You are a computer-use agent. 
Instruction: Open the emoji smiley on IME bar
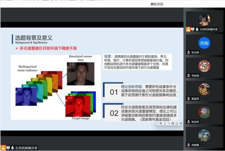click(x=177, y=123)
